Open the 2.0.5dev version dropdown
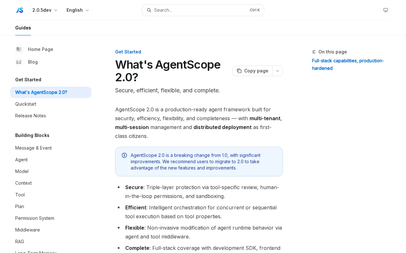The height and width of the screenshot is (253, 406). click(x=45, y=10)
